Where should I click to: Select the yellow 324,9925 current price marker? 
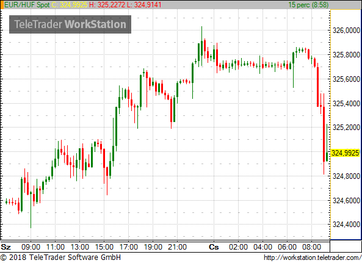click(346, 153)
